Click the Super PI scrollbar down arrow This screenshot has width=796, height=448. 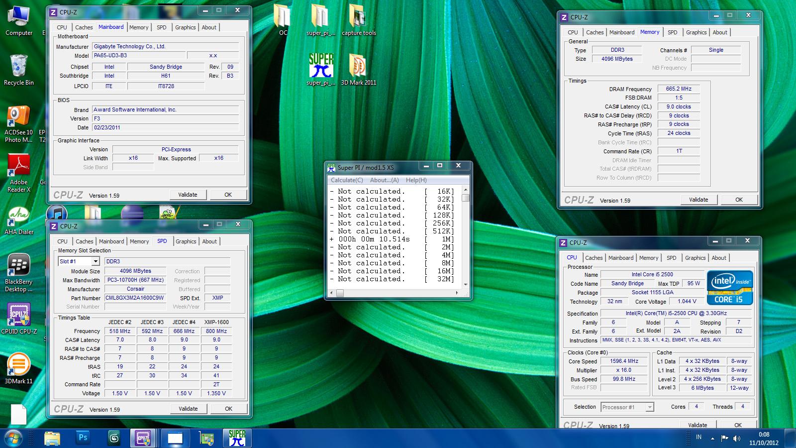click(x=466, y=284)
